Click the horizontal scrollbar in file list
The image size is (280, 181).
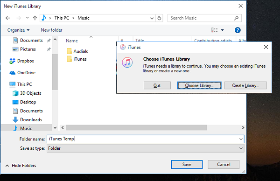(136, 128)
